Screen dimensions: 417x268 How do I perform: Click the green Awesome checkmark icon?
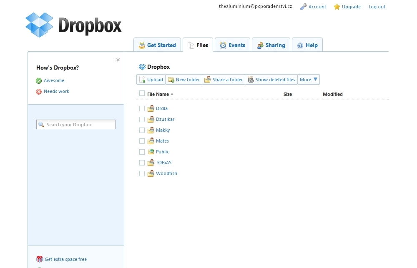(39, 80)
